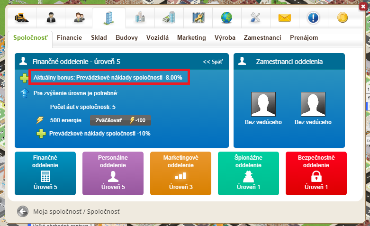This screenshot has width=370, height=226.
Task: Select the Personálne oddelenie tile
Action: click(113, 173)
